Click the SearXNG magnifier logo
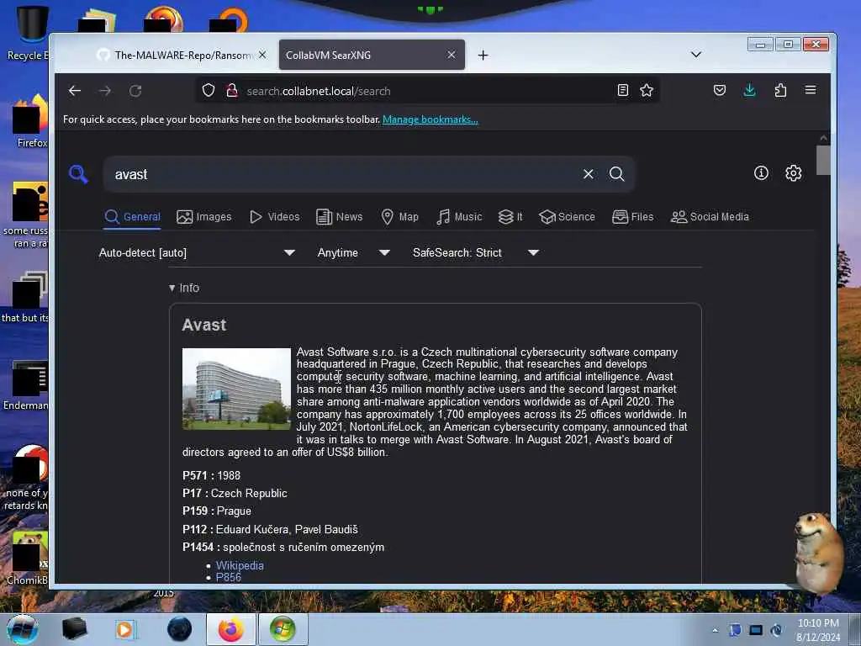Screen dimensions: 861x646 (78, 174)
